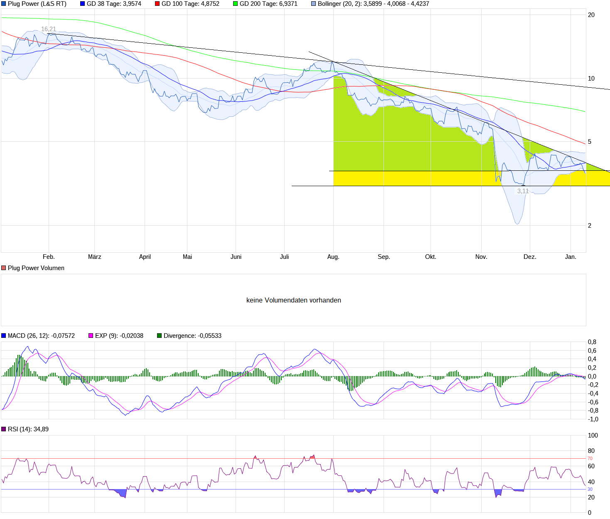Click the green GD 200 Tage legend swatch
Viewport: 610px width, 519px height.
point(235,4)
